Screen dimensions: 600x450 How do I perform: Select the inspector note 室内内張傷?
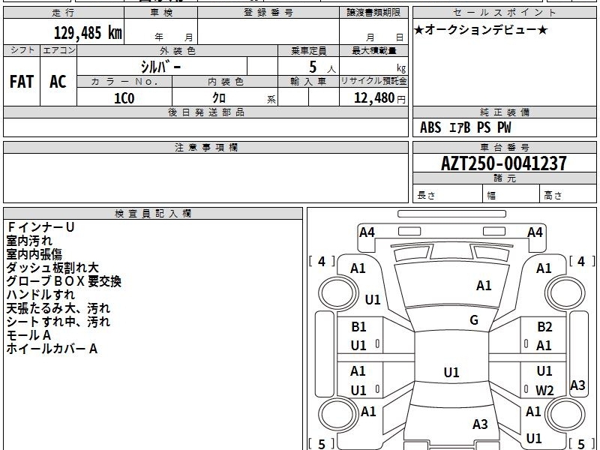(34, 254)
